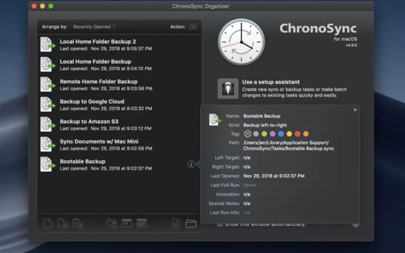The width and height of the screenshot is (405, 253).
Task: Click the open folder icon in bottom toolbar
Action: (x=191, y=223)
